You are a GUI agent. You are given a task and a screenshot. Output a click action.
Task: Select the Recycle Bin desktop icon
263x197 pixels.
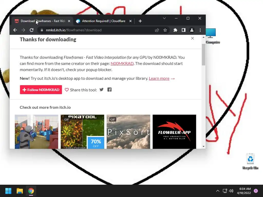pos(250,161)
